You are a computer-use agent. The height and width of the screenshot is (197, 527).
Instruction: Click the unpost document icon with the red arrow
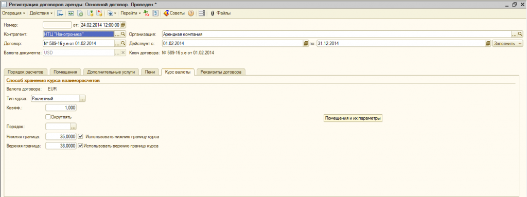tap(99, 13)
